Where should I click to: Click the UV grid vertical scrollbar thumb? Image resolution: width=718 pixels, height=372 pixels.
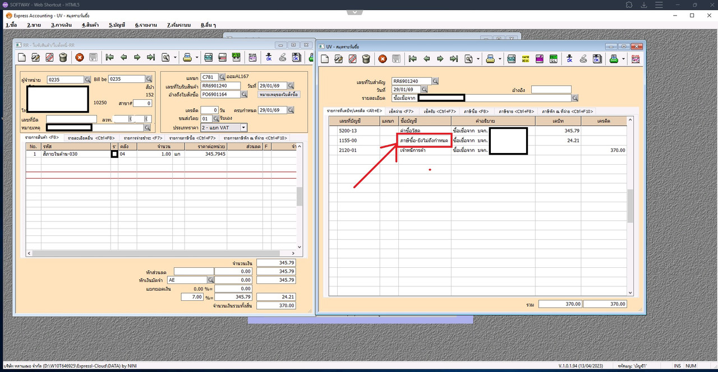point(630,206)
